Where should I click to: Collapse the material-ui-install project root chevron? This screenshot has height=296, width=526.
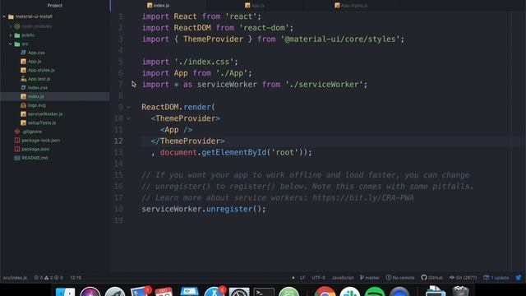pos(4,16)
